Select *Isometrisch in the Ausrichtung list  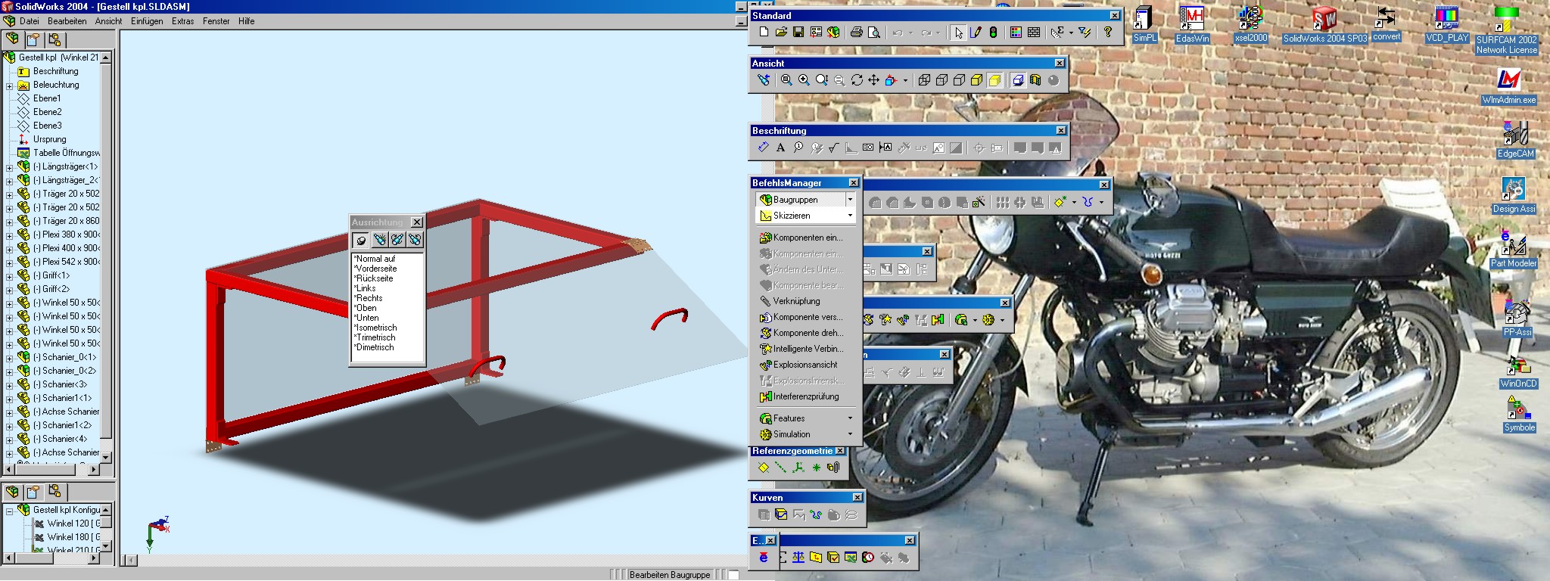(x=375, y=328)
